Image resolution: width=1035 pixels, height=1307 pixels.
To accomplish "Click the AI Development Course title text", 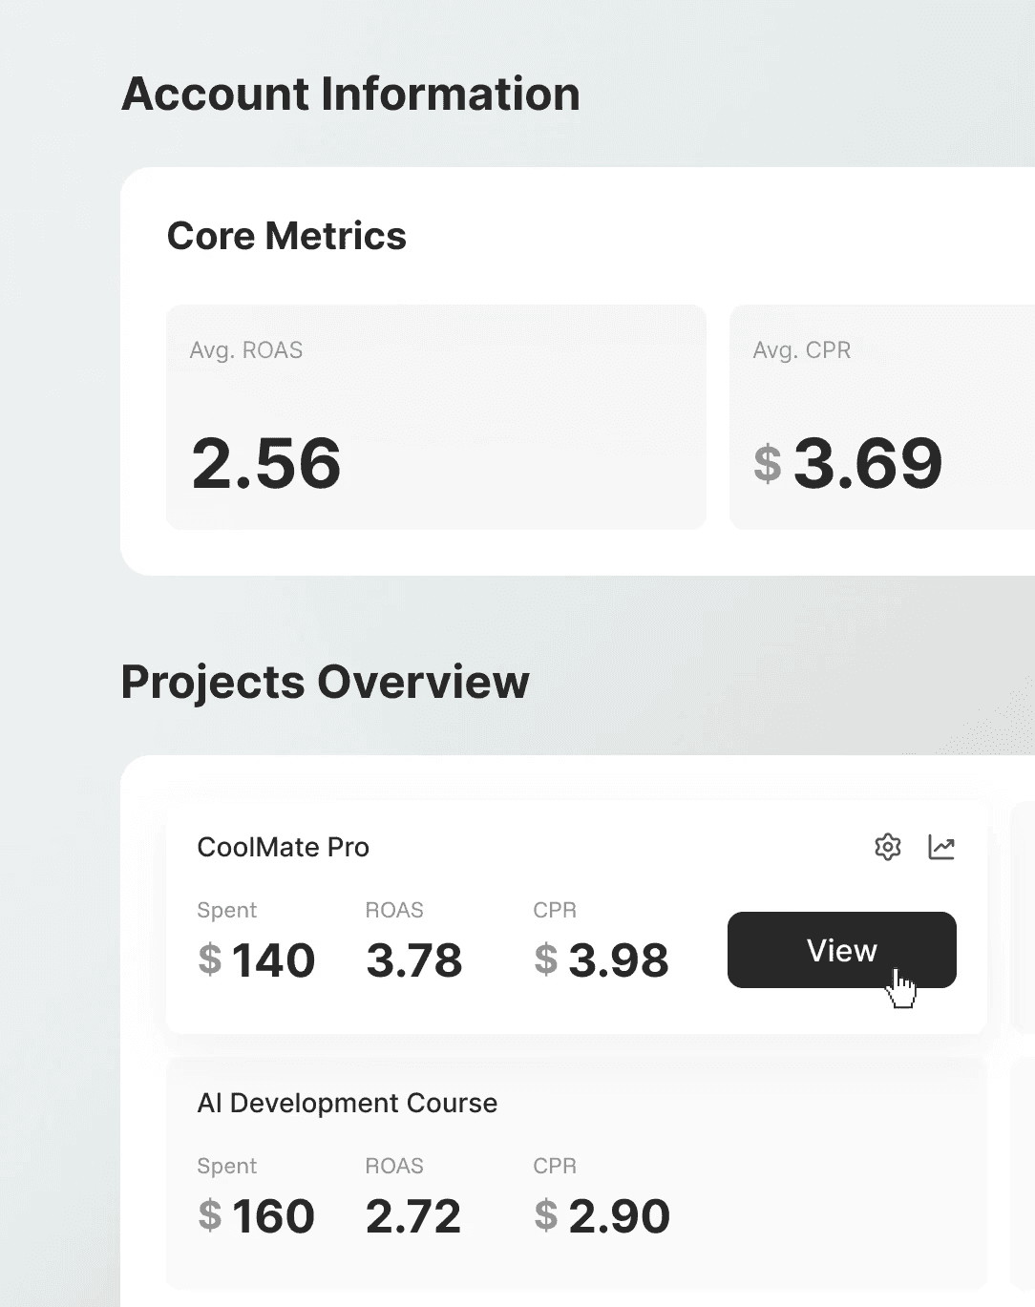I will click(348, 1103).
